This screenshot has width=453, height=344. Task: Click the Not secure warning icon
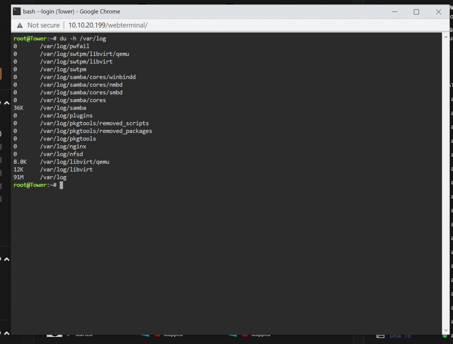pyautogui.click(x=19, y=25)
